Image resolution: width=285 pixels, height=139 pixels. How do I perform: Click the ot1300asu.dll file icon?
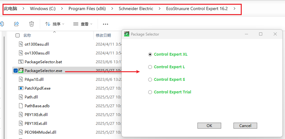21,44
